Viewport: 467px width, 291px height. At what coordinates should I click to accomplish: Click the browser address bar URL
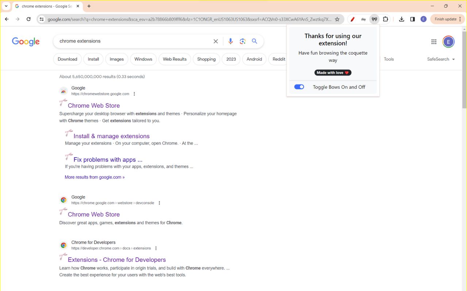click(190, 19)
